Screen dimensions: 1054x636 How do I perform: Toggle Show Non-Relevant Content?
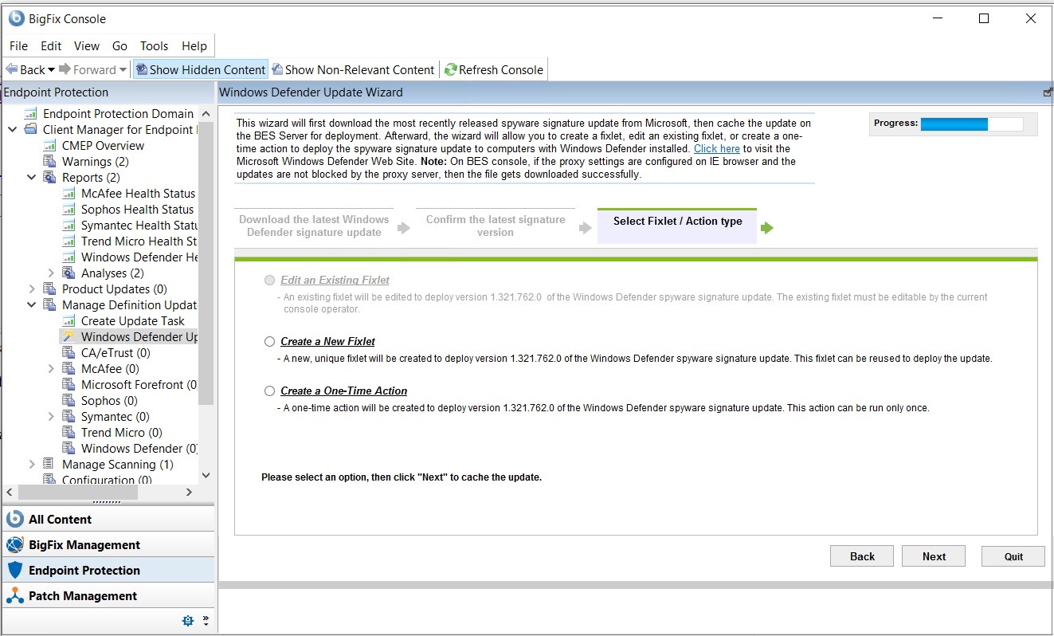353,69
